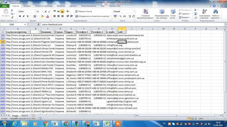Open filter dropdown for Телефон 1 column
Image resolution: width=227 pixels, height=127 pixels.
90,32
